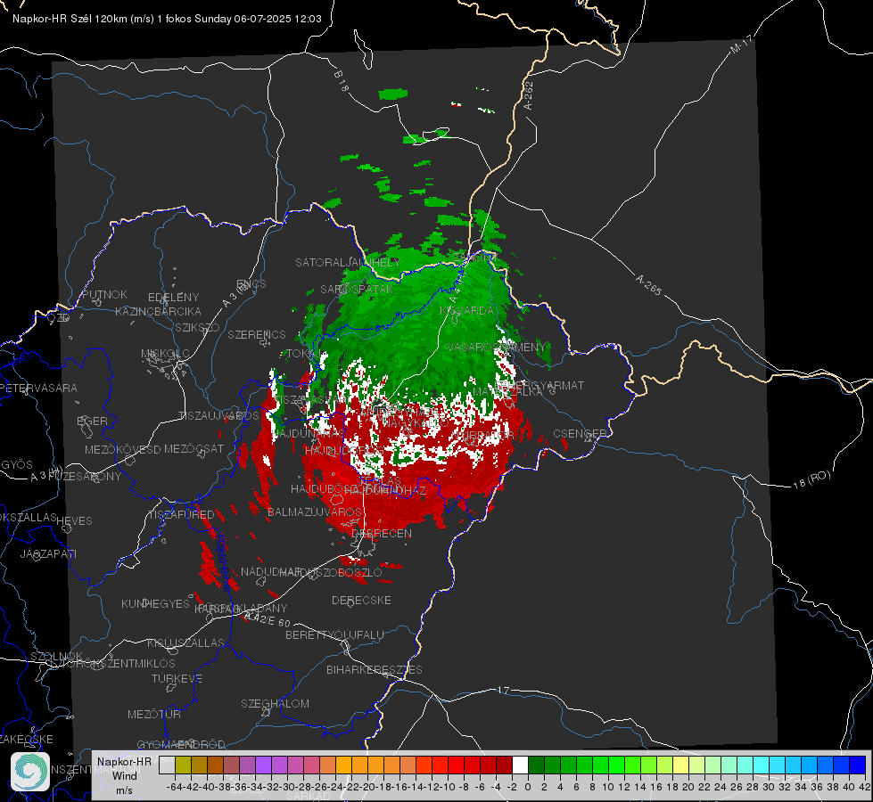The image size is (873, 802).
Task: Click the TISZAÚJVÁROS label
Action: [x=218, y=416]
